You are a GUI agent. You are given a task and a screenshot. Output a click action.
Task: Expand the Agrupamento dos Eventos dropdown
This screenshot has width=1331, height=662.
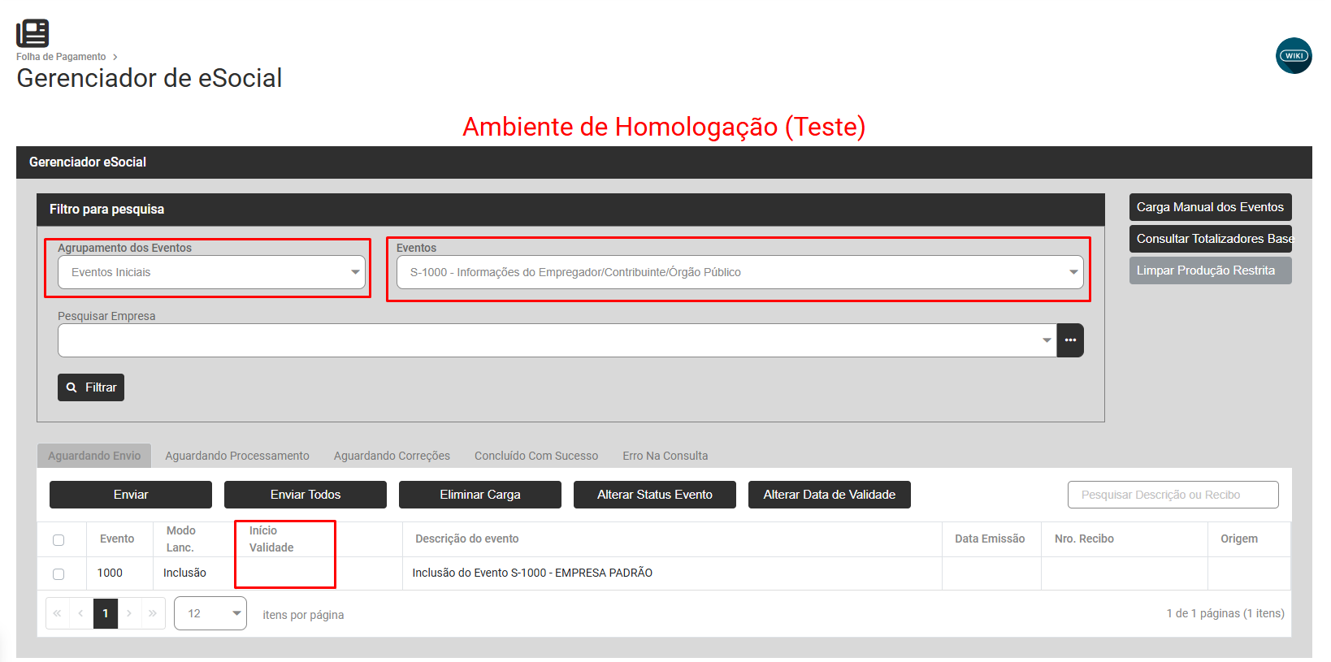coord(211,272)
